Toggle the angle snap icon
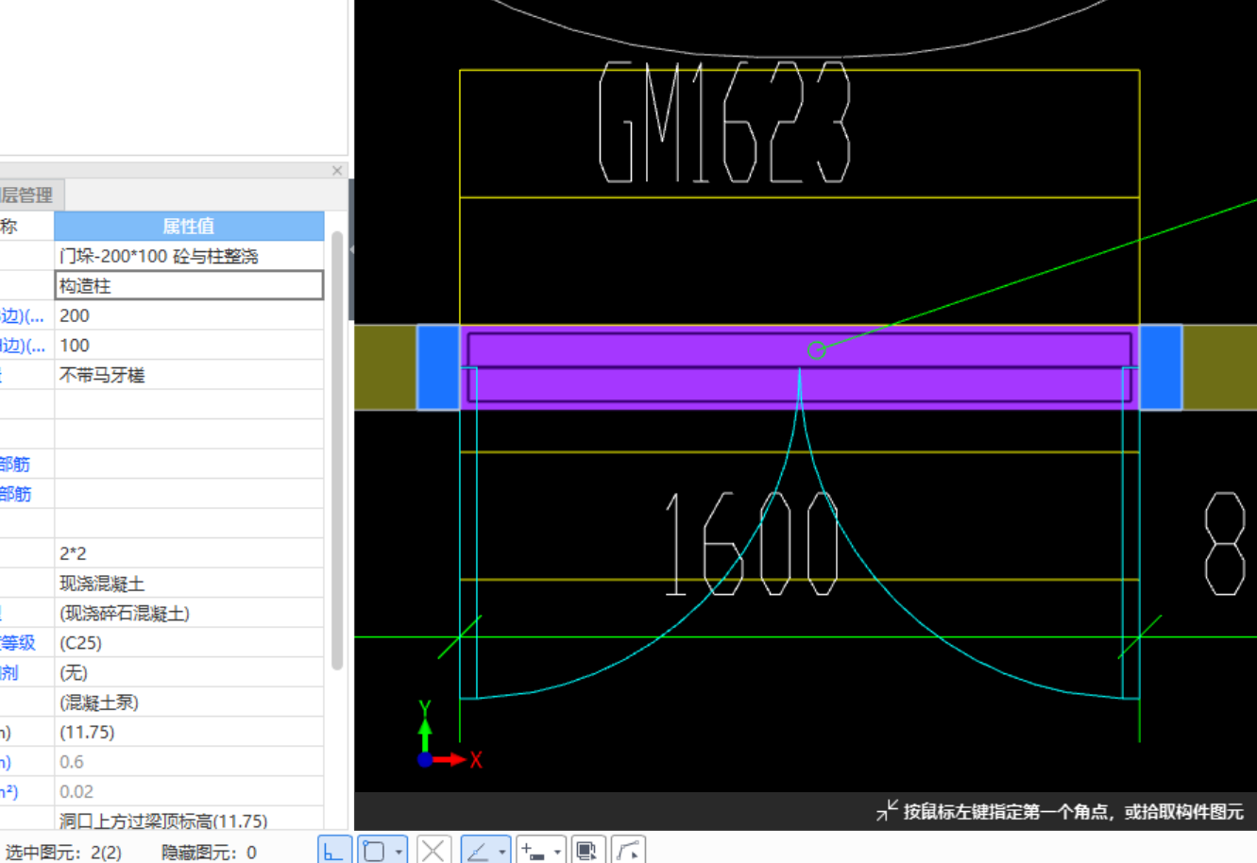This screenshot has height=863, width=1257. [x=479, y=851]
